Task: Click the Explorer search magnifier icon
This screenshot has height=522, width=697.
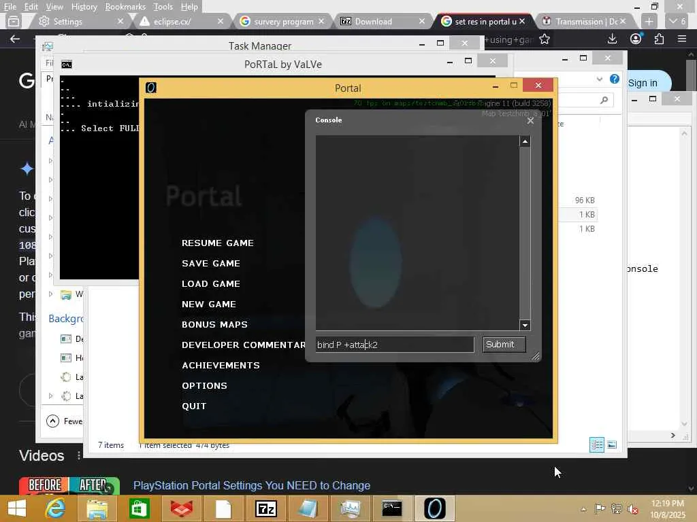Action: pyautogui.click(x=604, y=101)
